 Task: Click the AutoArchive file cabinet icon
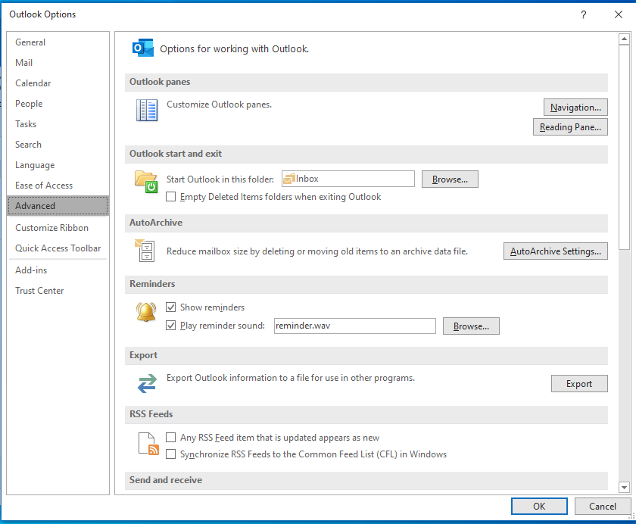point(145,250)
